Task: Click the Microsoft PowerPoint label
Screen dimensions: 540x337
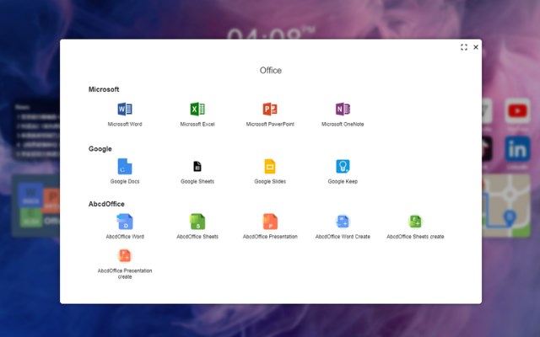Action: point(270,124)
